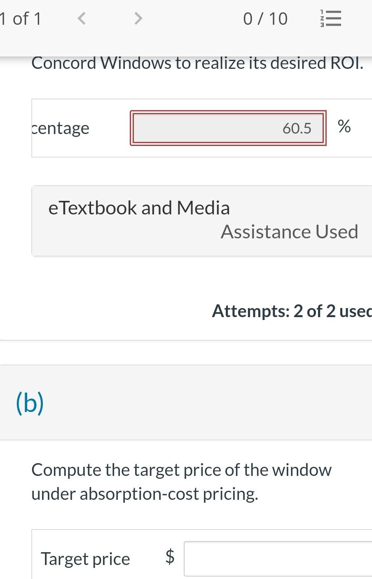The height and width of the screenshot is (579, 372).
Task: Click the score indicator showing 0 / 10
Action: [x=266, y=18]
